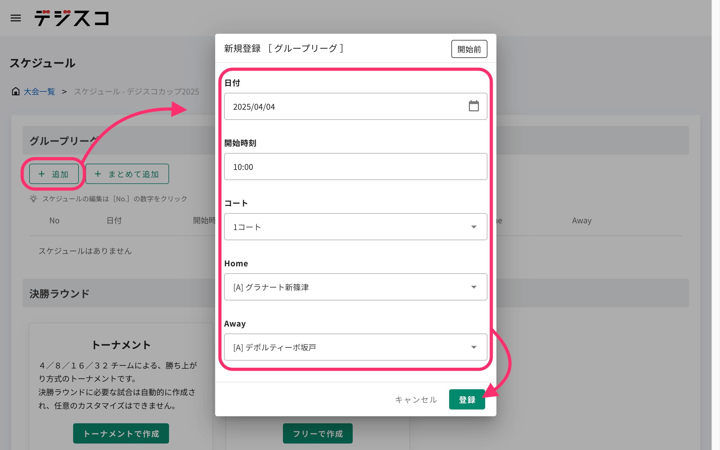
Task: Click the キャンセル cancel button
Action: coord(416,399)
